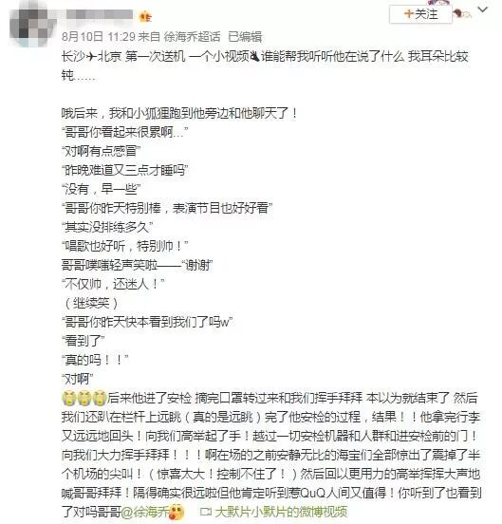This screenshot has height=524, width=502.
Task: Open the 徐海乔超话 super topic link
Action: [x=192, y=36]
